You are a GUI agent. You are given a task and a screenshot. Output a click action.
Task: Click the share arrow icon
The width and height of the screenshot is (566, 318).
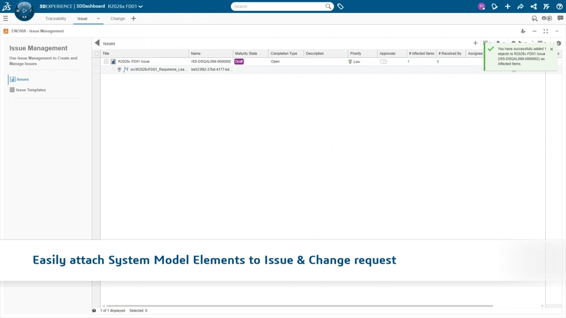point(521,6)
